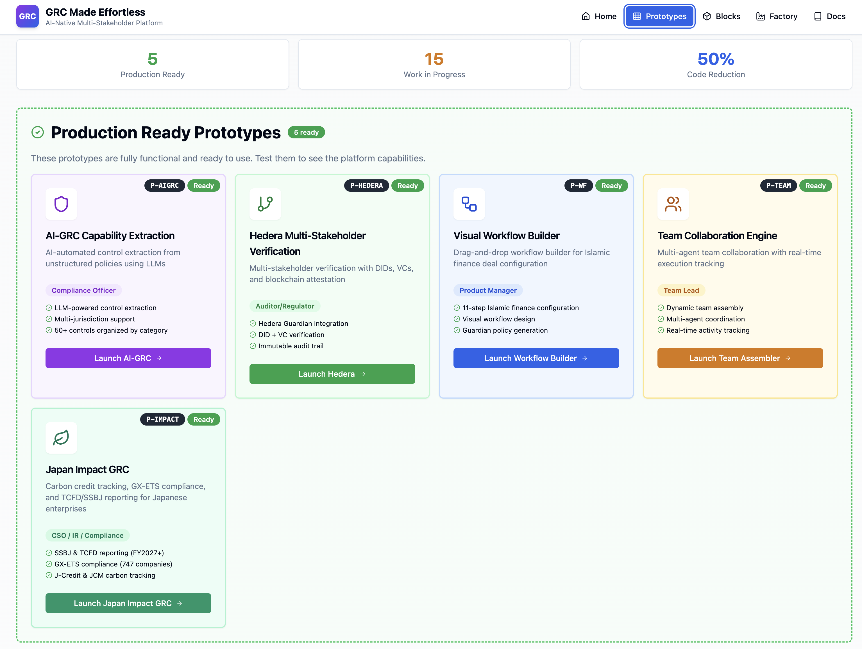
Task: Click the Ready badge on Visual Workflow Builder
Action: pos(611,186)
